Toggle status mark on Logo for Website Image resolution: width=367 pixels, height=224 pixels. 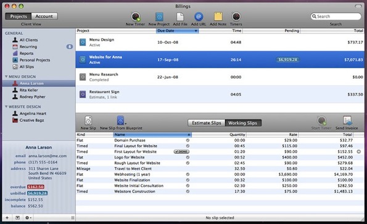188,157
